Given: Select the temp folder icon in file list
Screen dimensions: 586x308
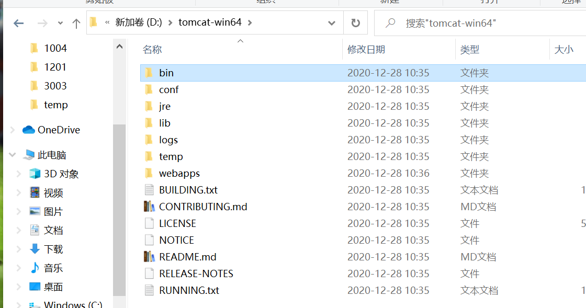Looking at the screenshot, I should point(149,156).
